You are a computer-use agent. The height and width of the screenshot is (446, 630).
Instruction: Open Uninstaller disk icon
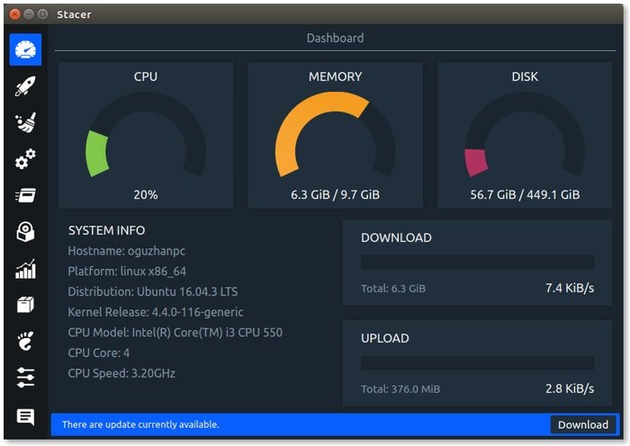pos(25,232)
